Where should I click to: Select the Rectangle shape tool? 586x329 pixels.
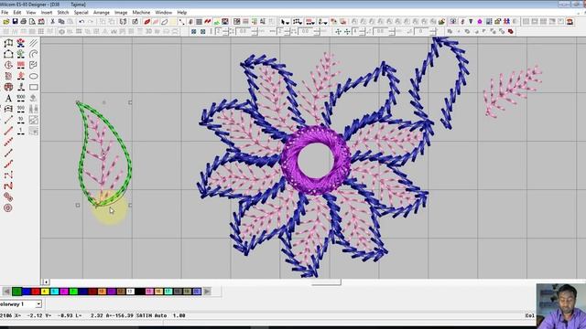pyautogui.click(x=34, y=87)
